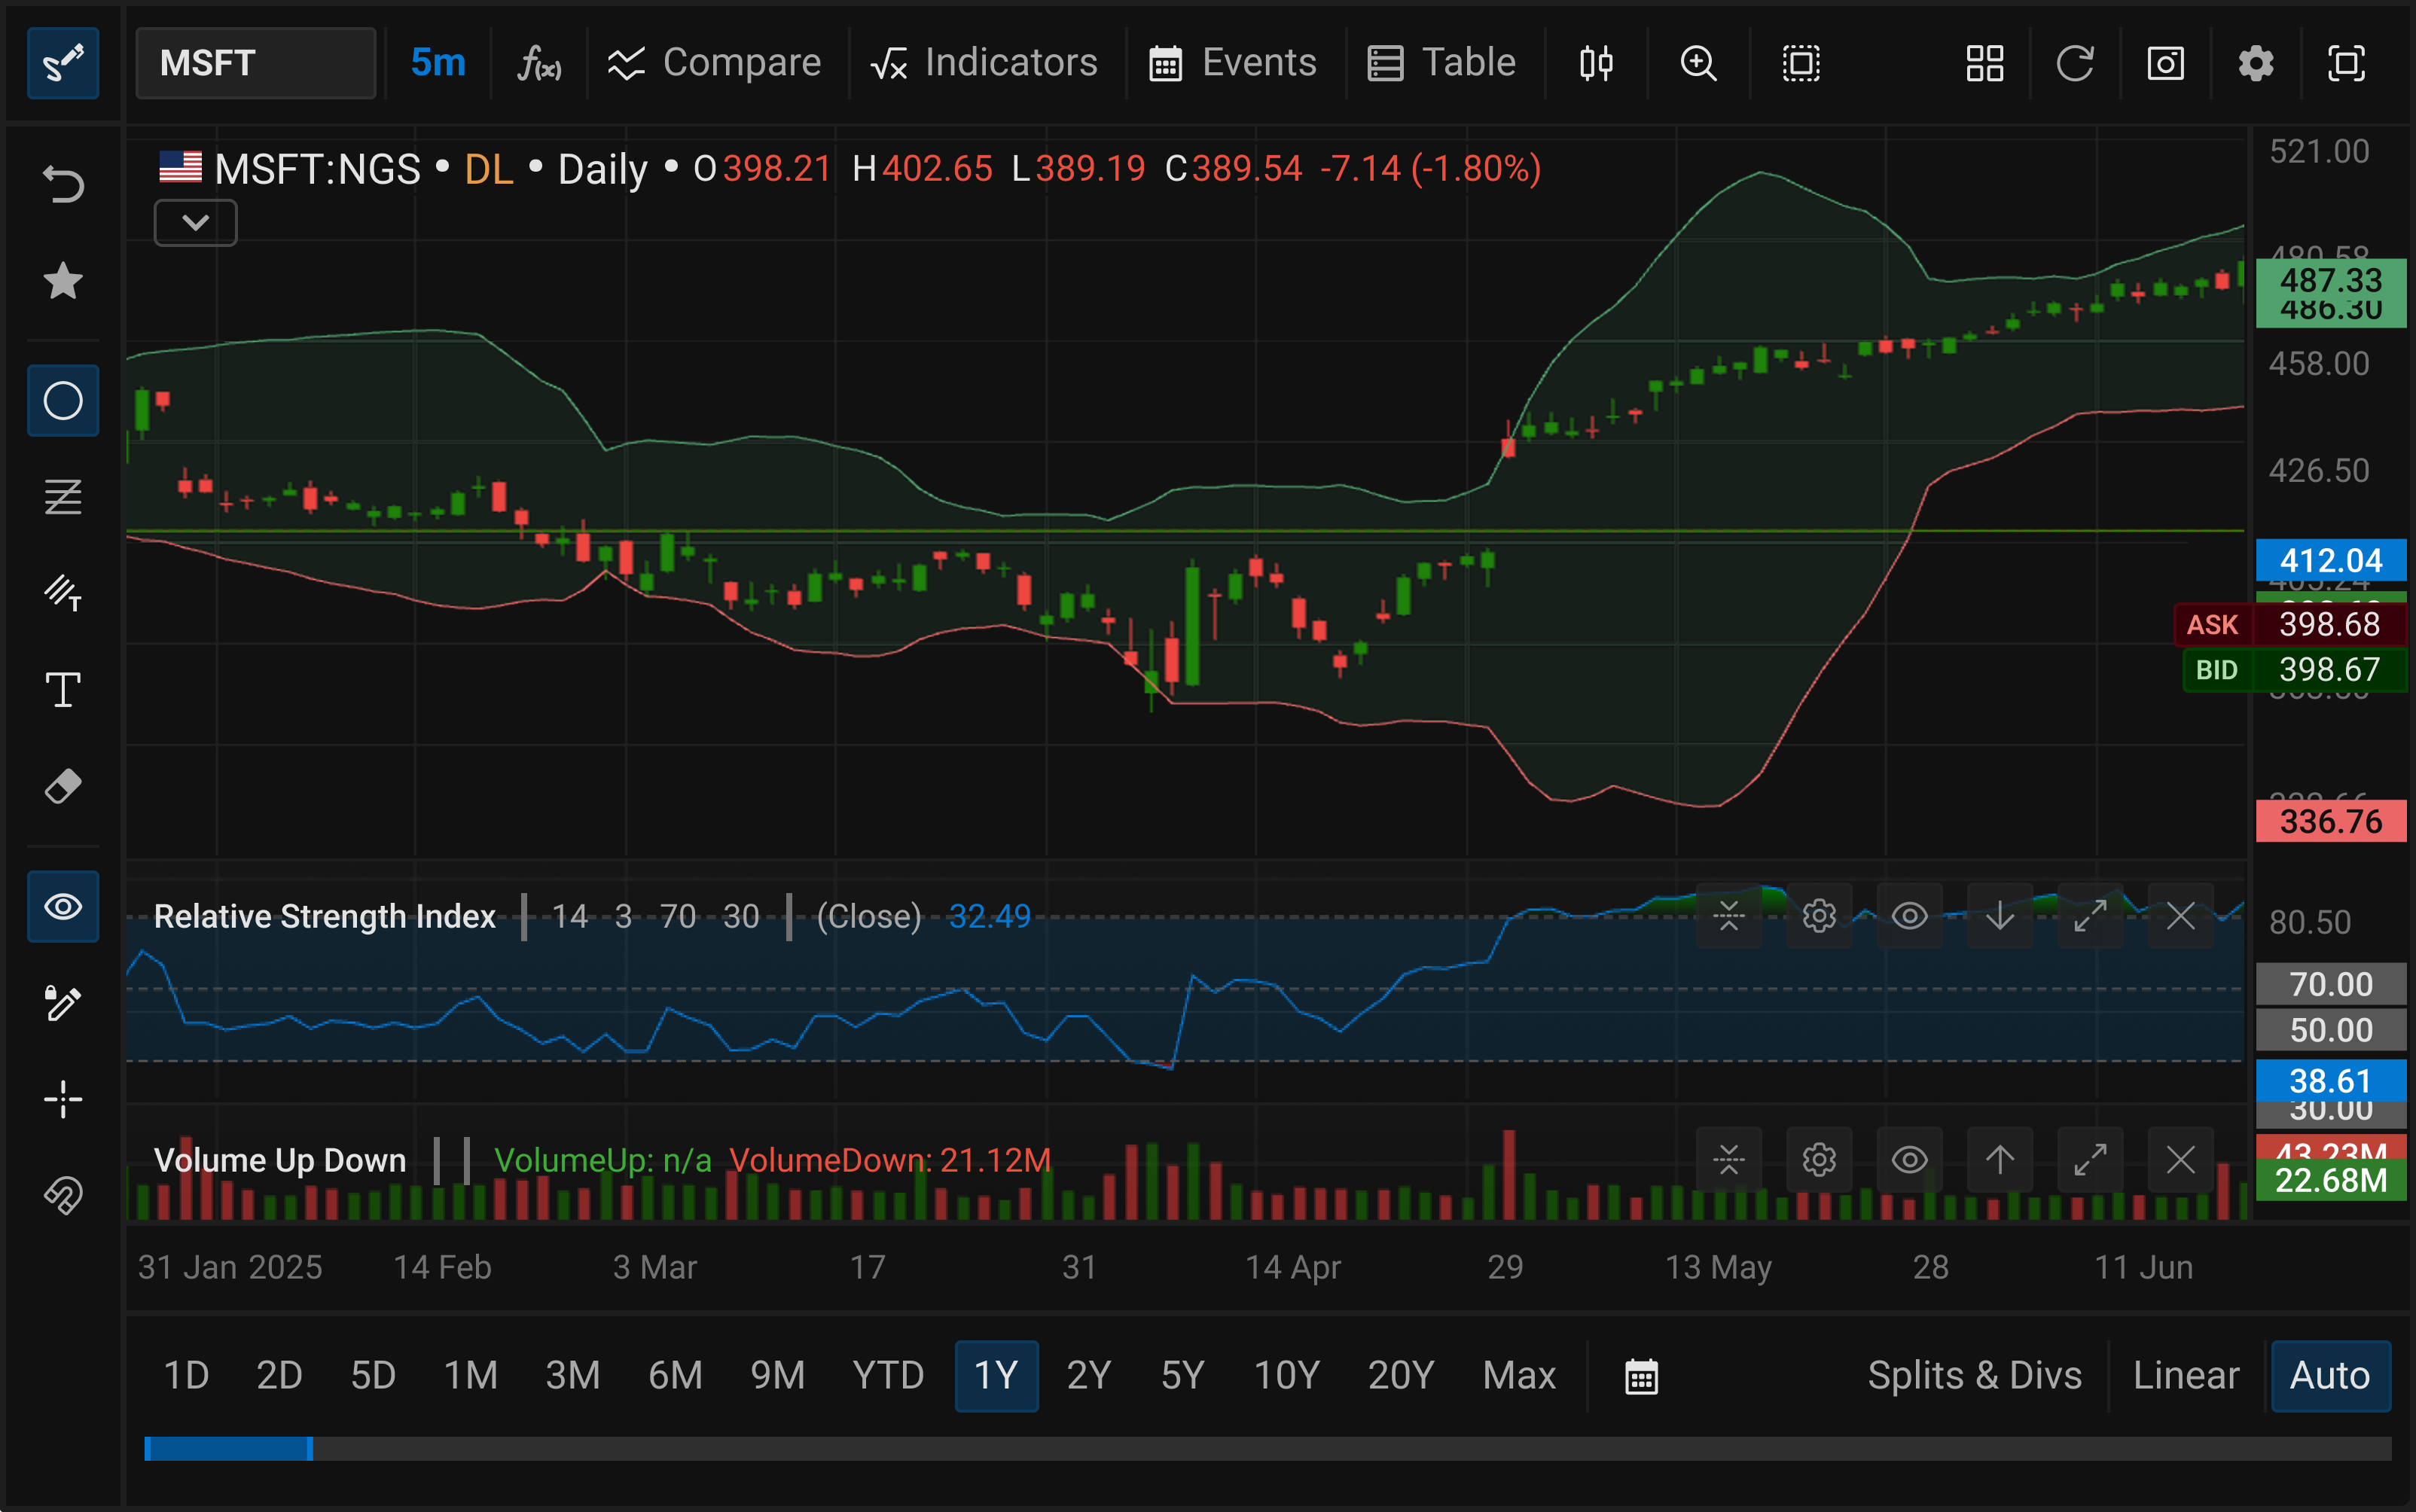Toggle drawings visibility eye in sidebar
This screenshot has width=2416, height=1512.
point(63,907)
